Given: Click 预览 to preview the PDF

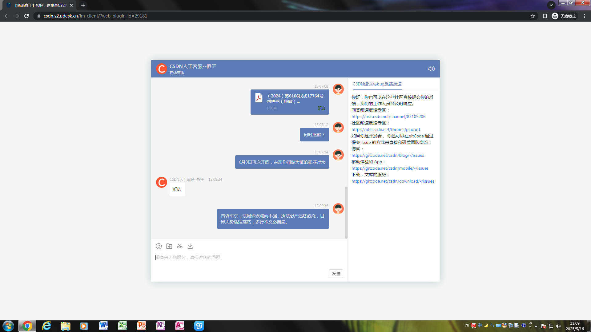Looking at the screenshot, I should [321, 108].
